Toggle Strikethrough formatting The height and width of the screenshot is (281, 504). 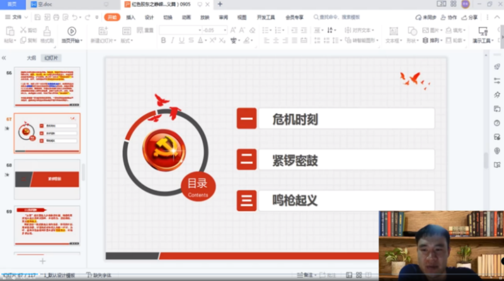coord(192,40)
